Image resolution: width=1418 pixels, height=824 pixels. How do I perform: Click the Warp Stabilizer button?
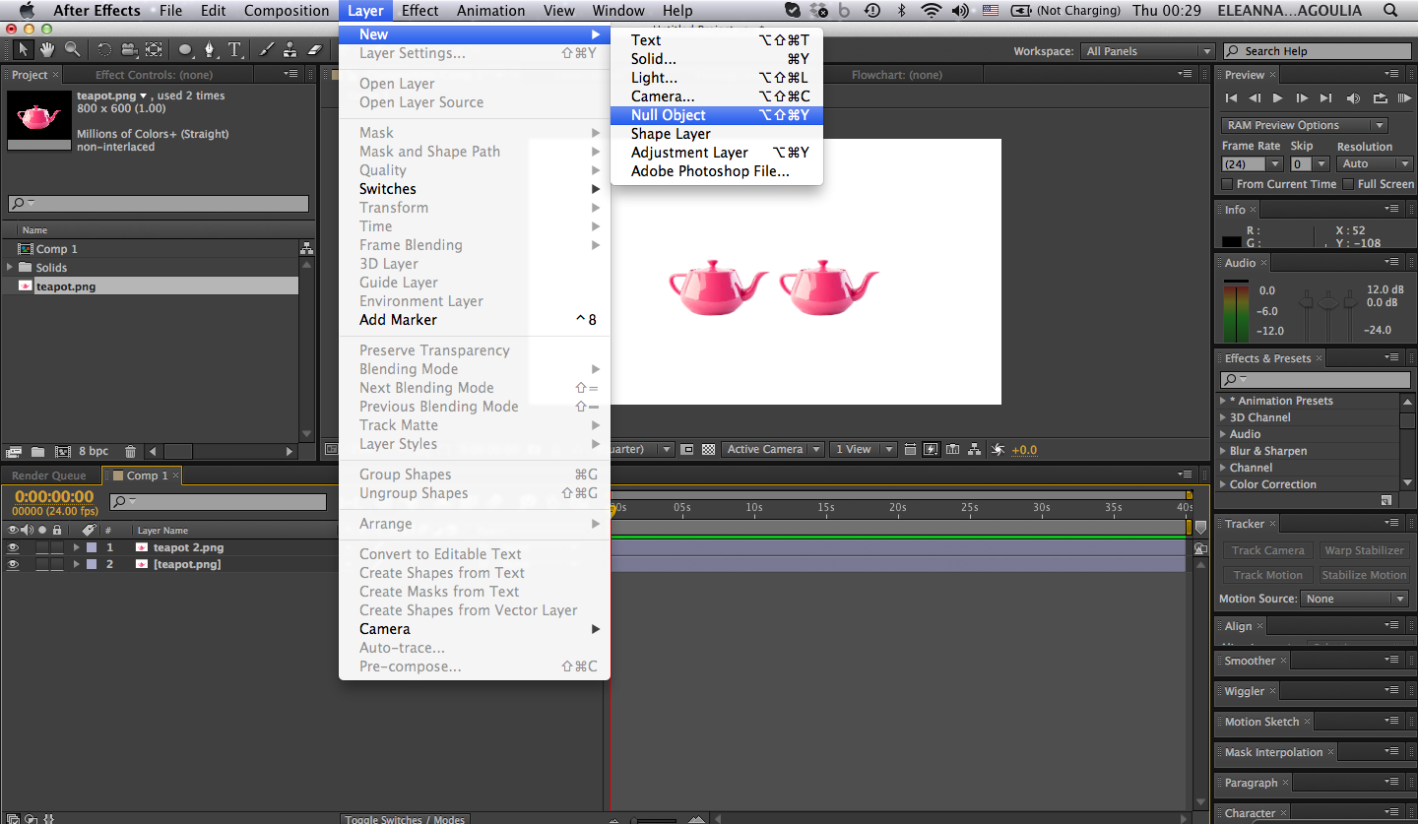[x=1364, y=550]
